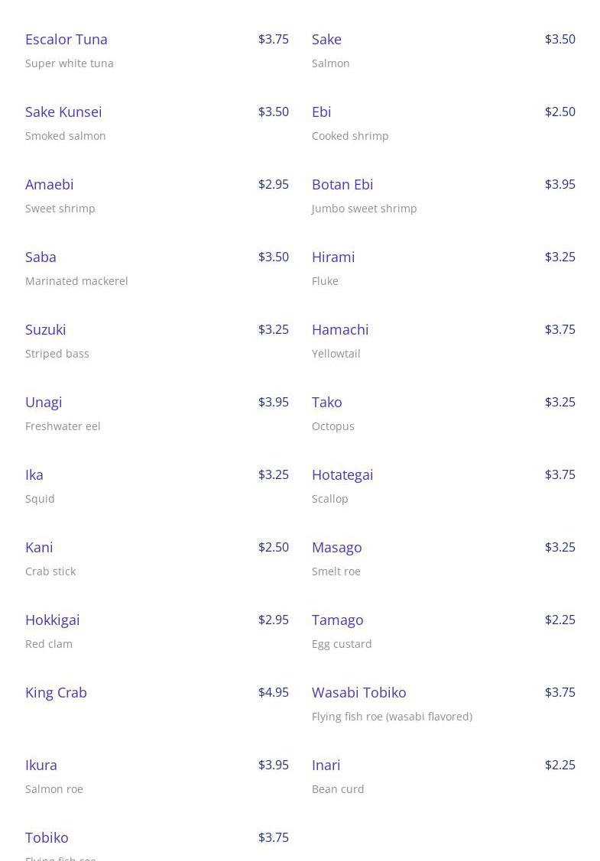
Task: Select King Crab from the list
Action: pos(57,692)
